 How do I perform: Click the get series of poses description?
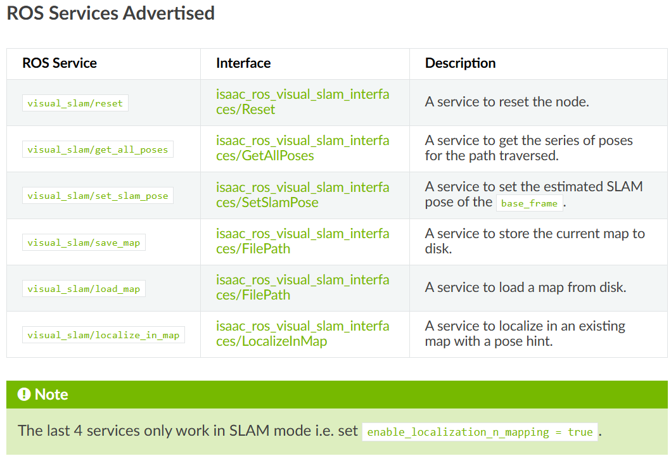click(x=529, y=148)
